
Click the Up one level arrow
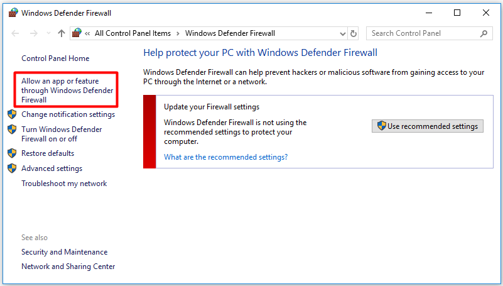pos(61,33)
